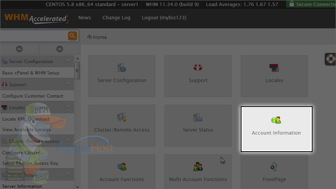Image resolution: width=336 pixels, height=189 pixels.
Task: Click the orange search magnifier button
Action: pyautogui.click(x=73, y=36)
